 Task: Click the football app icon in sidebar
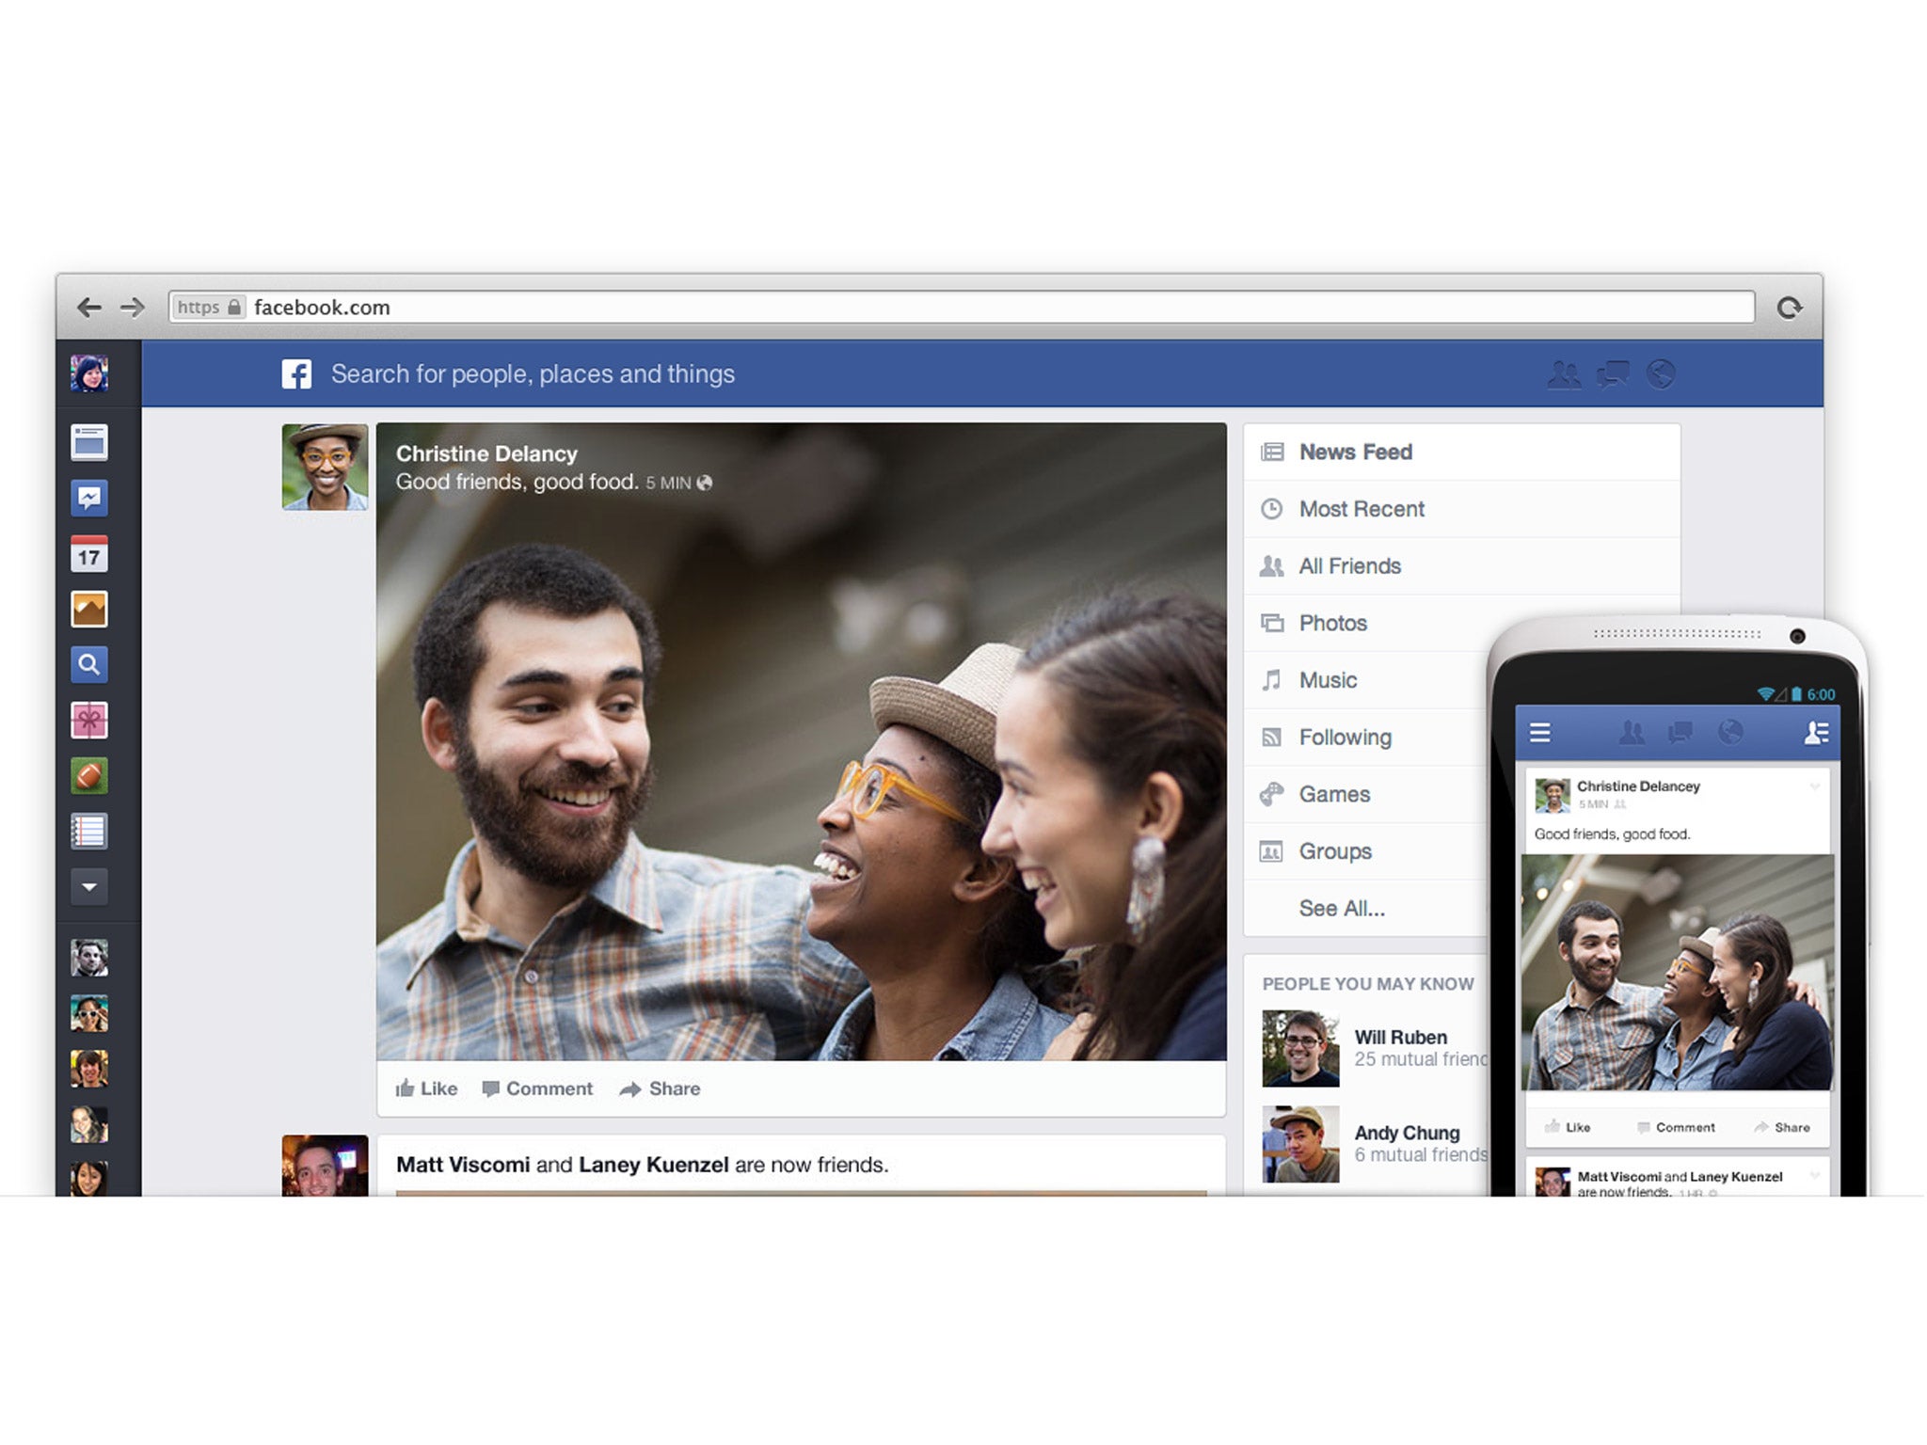click(89, 776)
